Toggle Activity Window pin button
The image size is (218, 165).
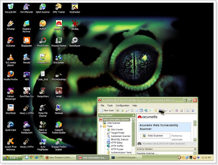click(x=195, y=149)
